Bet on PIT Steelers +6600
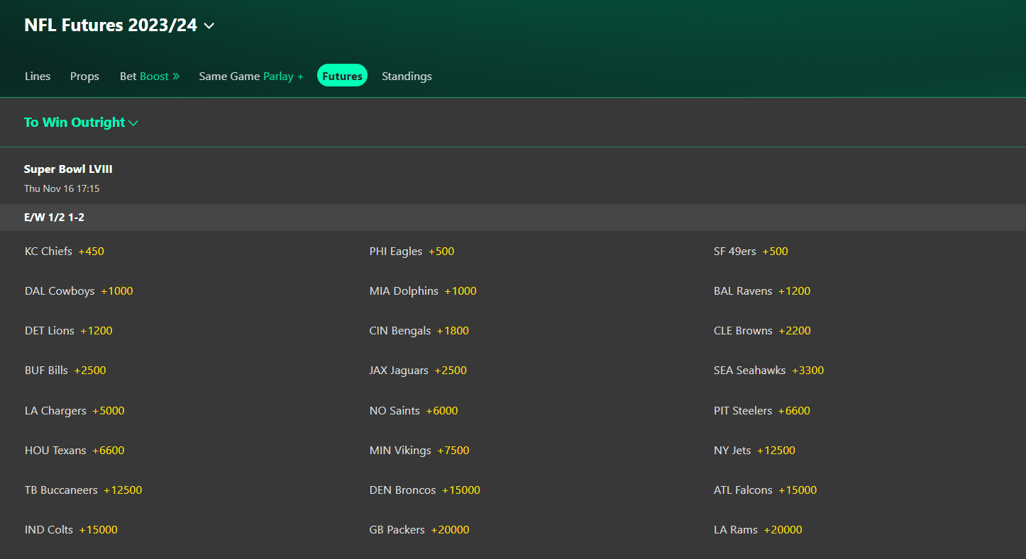1026x559 pixels. [x=762, y=411]
